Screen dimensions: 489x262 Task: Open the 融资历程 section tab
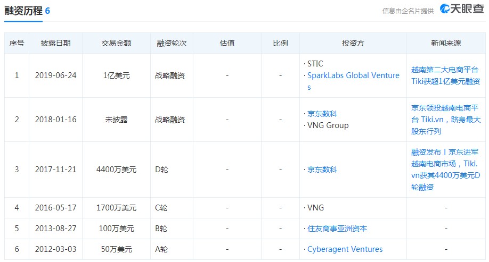click(x=23, y=11)
